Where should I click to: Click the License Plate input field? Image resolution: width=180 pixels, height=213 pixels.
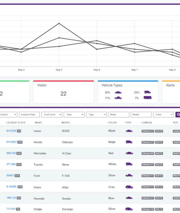click(29, 115)
